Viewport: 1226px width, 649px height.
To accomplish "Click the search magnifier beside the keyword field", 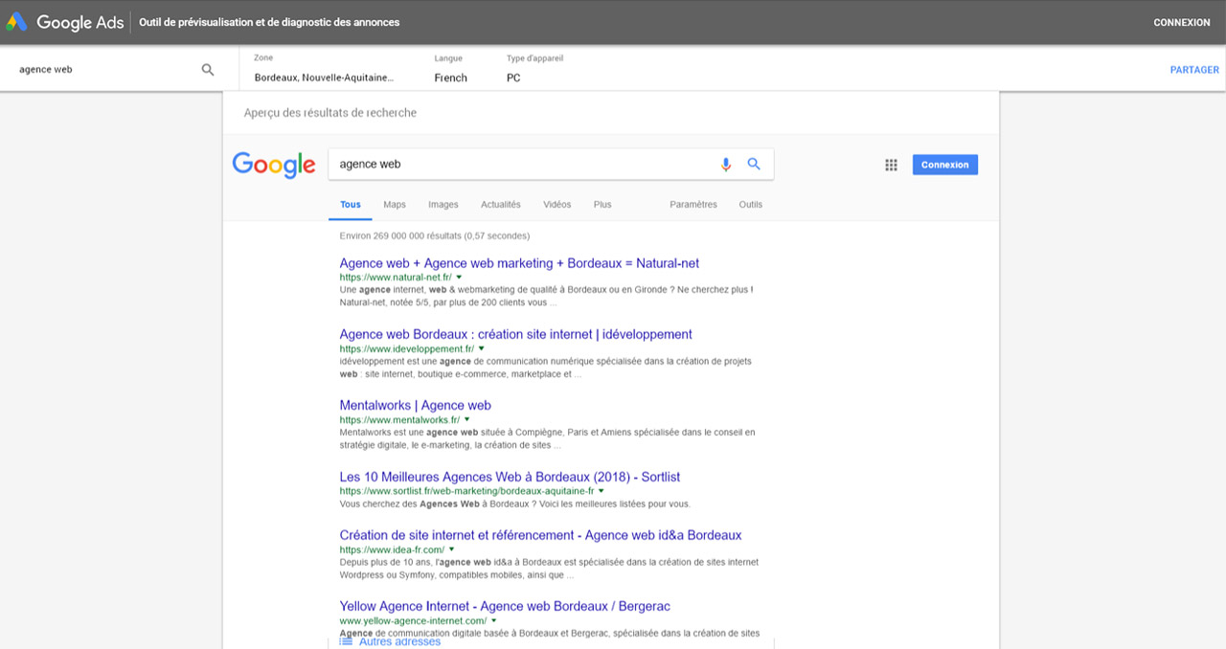I will tap(208, 70).
